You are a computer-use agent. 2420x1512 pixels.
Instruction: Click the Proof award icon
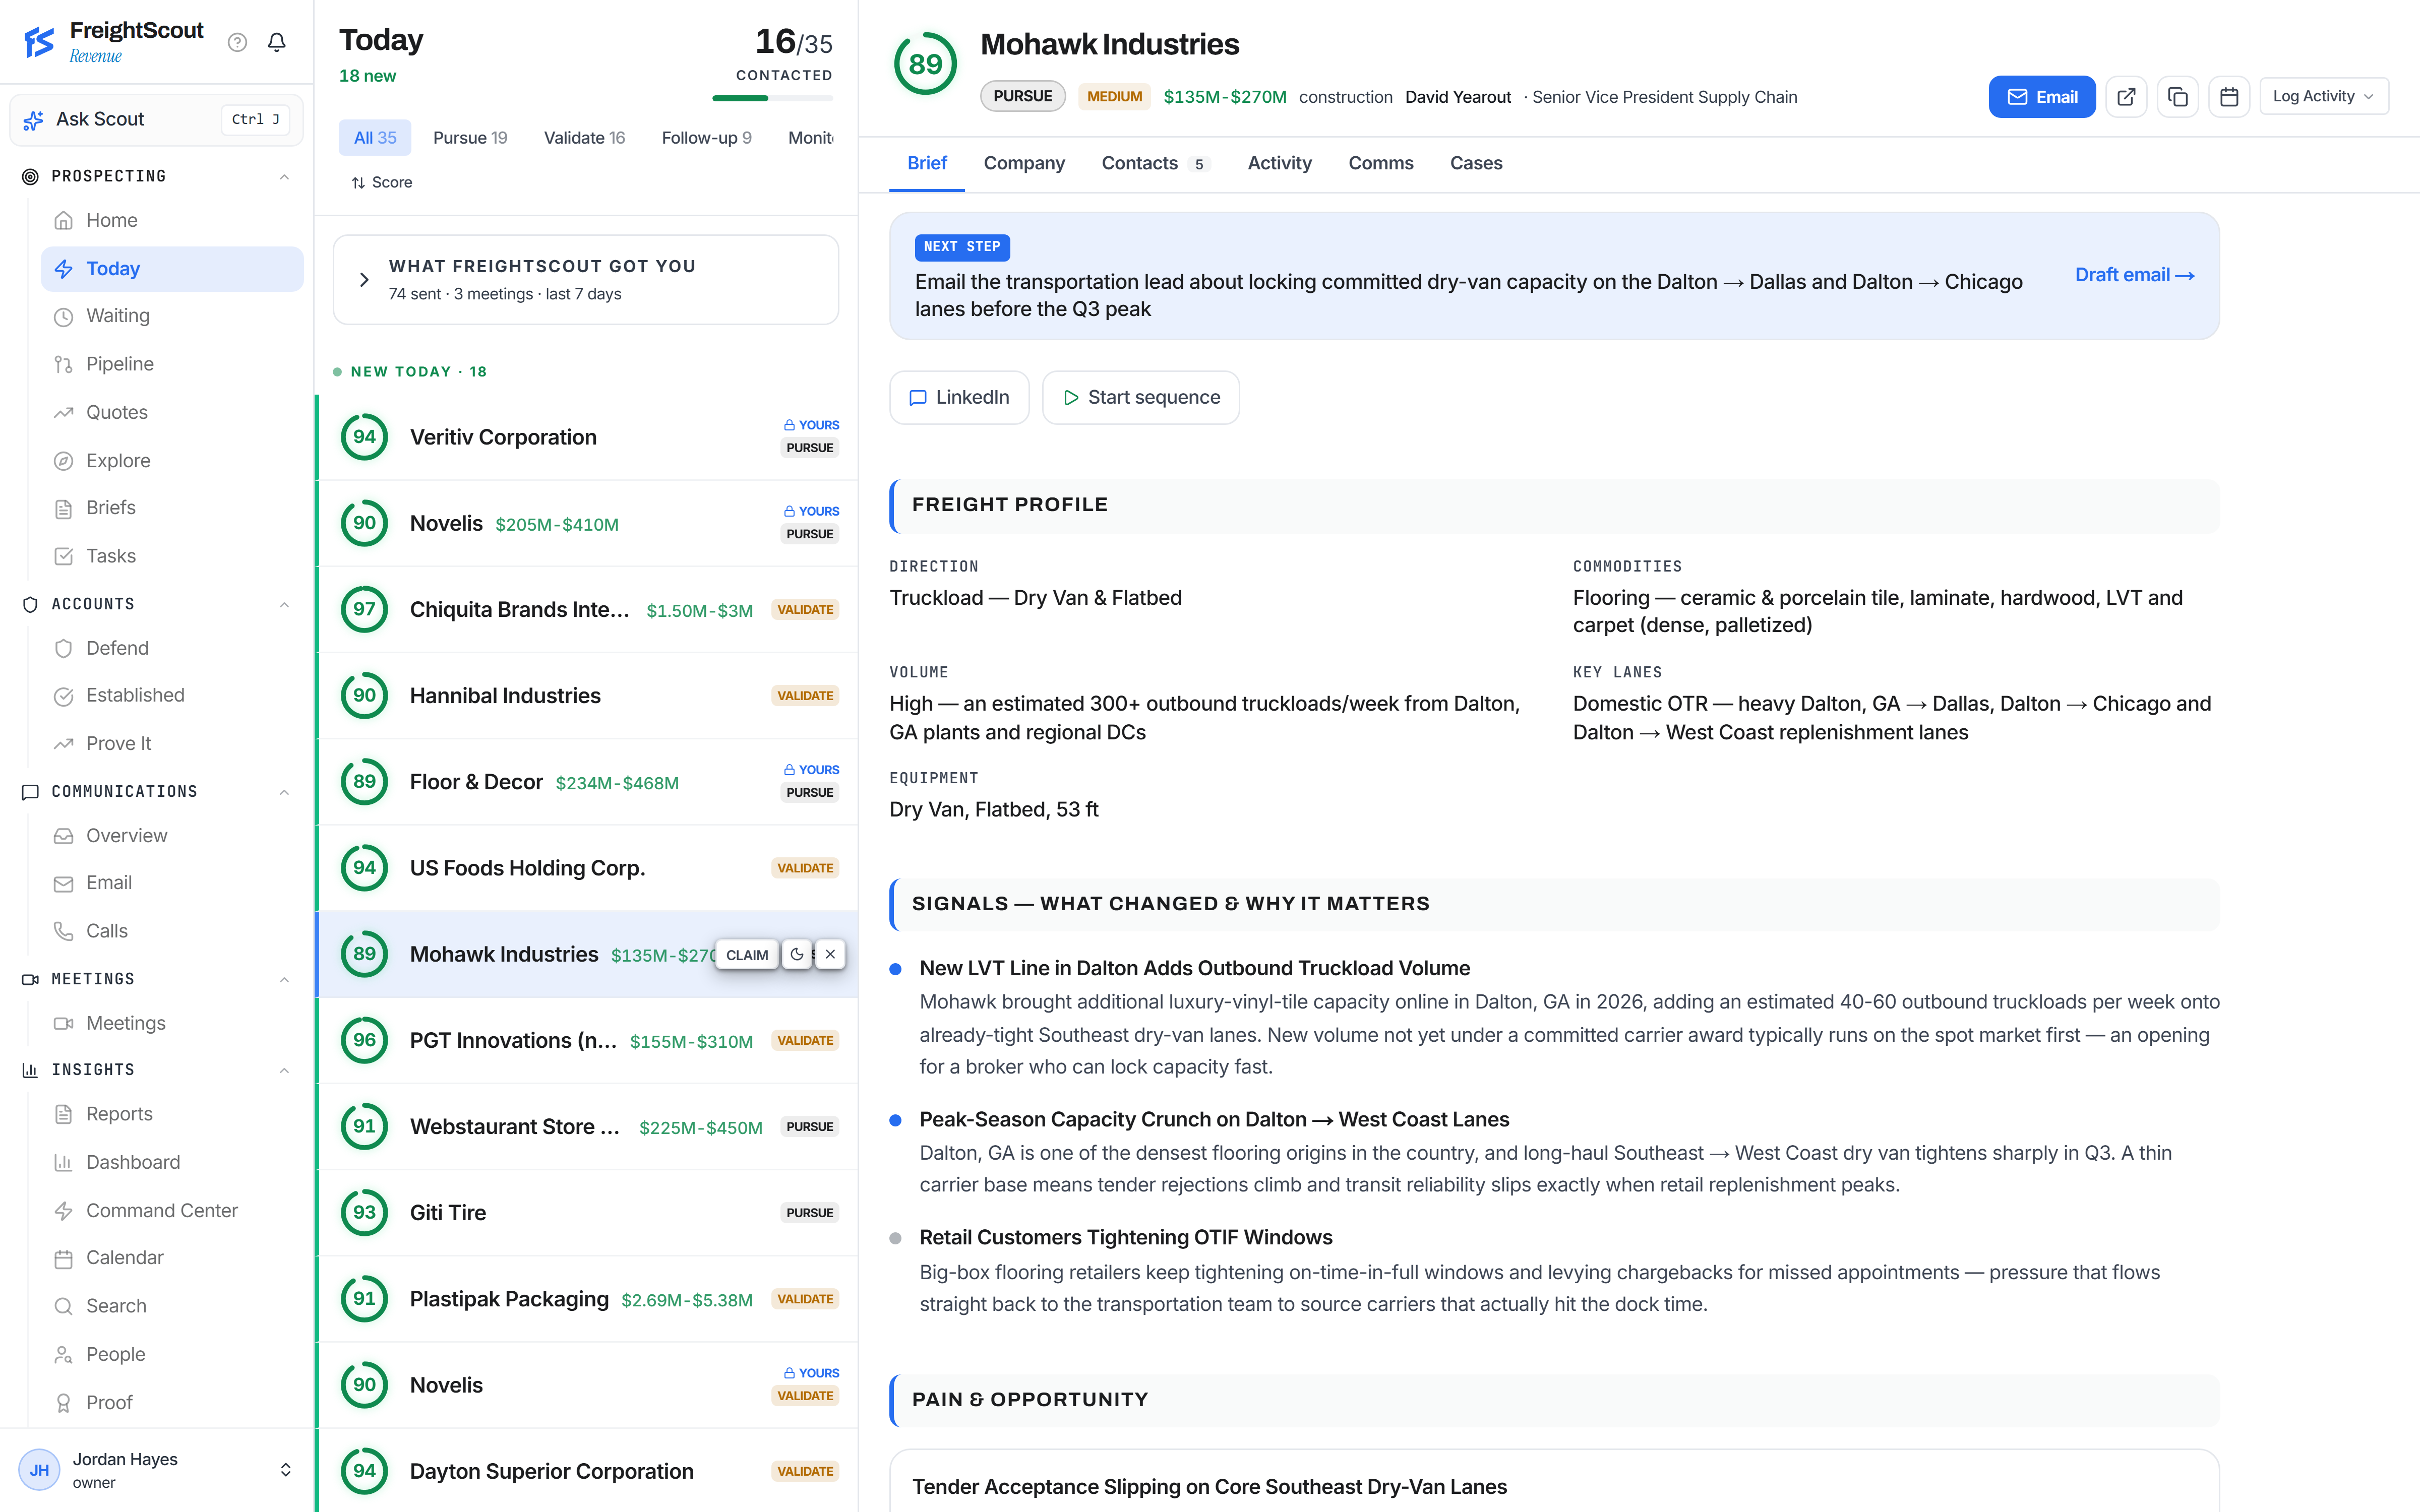63,1403
